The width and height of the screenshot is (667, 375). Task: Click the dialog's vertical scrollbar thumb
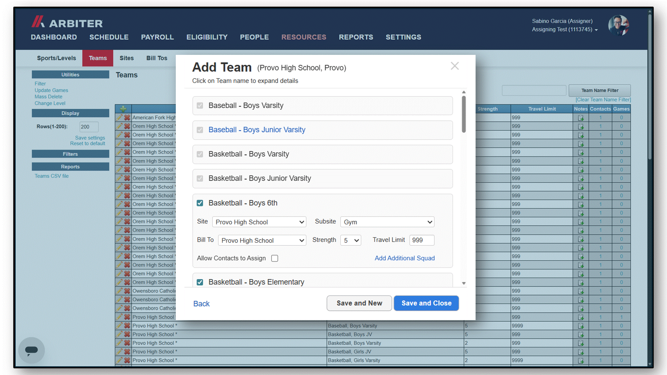464,115
